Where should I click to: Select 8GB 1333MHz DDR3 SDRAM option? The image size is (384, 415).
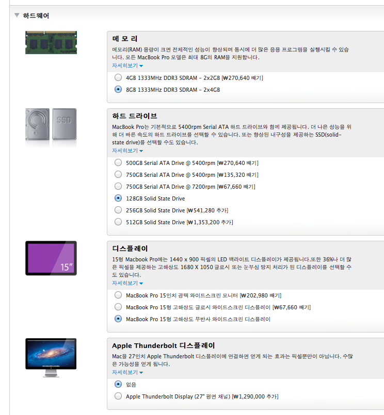pyautogui.click(x=118, y=90)
